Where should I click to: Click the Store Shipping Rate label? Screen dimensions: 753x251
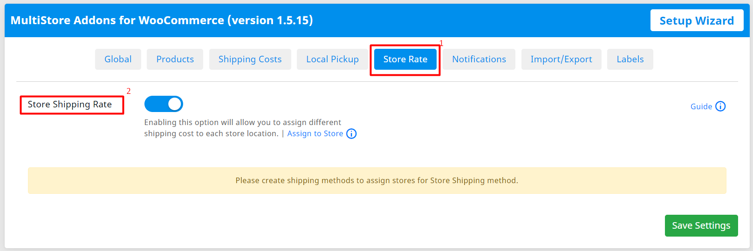(x=70, y=105)
